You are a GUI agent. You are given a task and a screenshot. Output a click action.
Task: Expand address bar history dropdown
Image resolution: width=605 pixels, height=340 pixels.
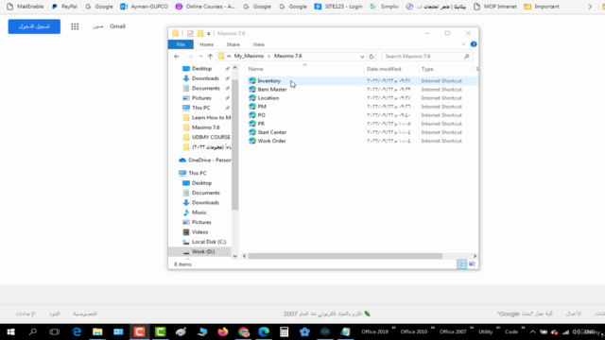(362, 57)
